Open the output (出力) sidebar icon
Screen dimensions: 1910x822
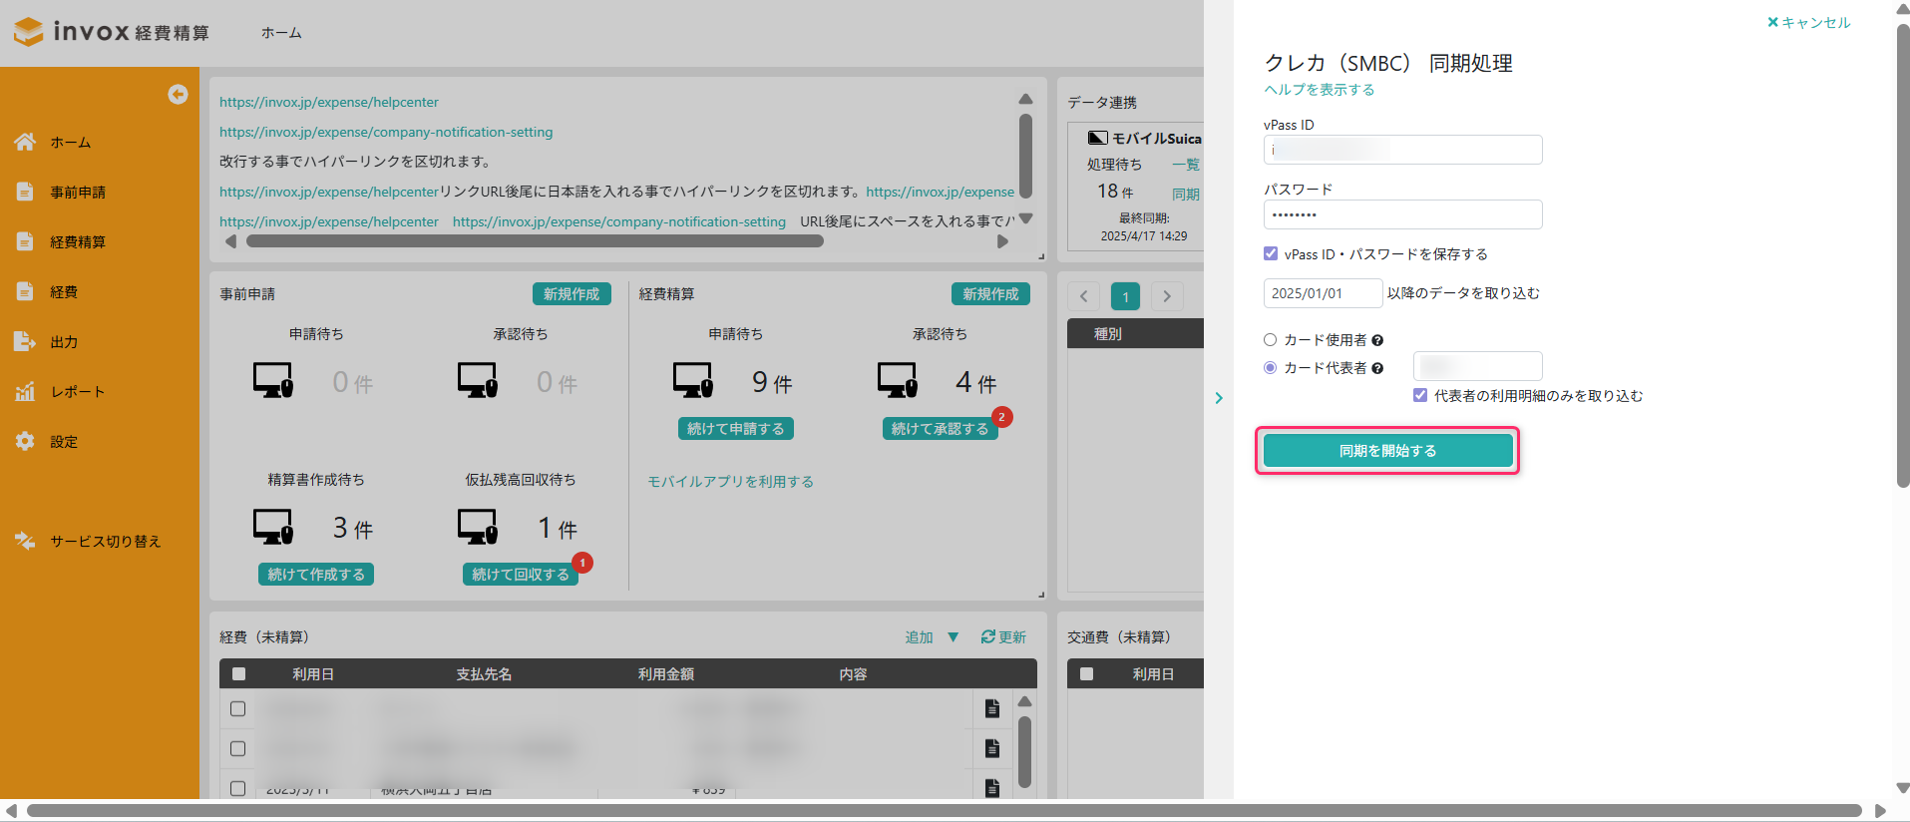tap(25, 342)
